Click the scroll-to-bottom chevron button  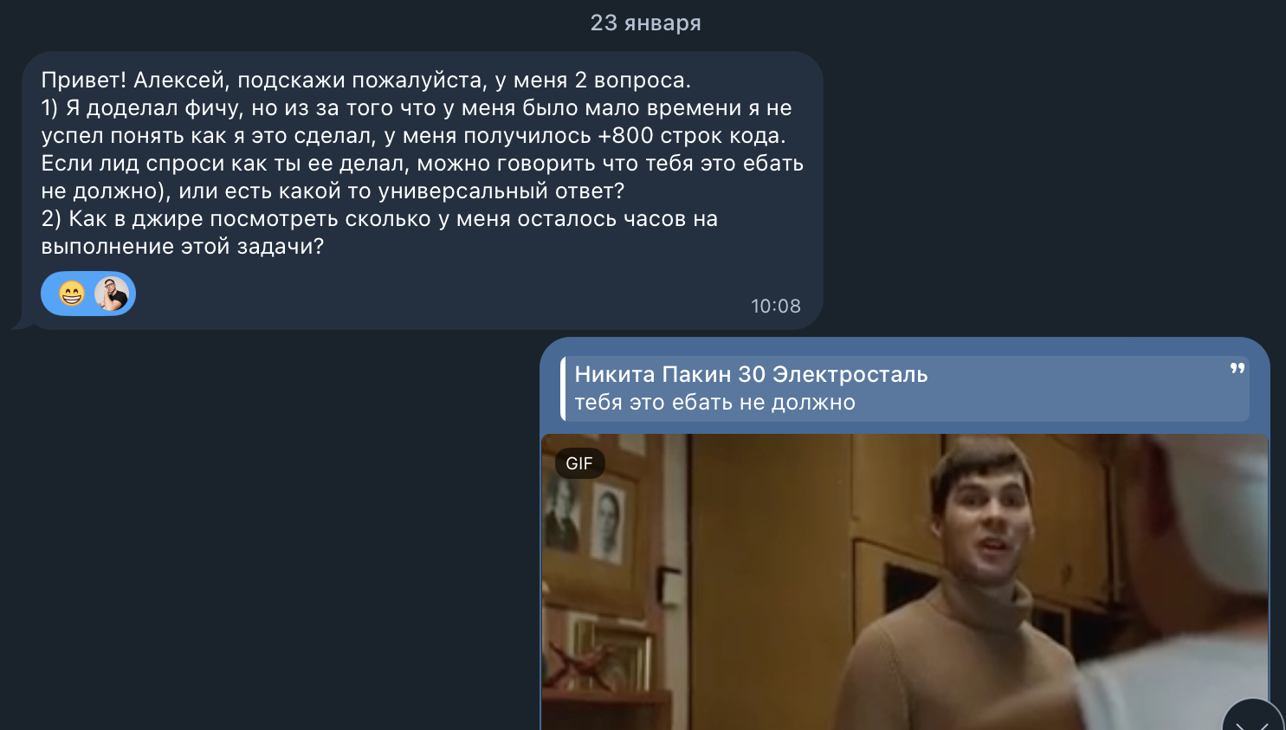(x=1252, y=714)
